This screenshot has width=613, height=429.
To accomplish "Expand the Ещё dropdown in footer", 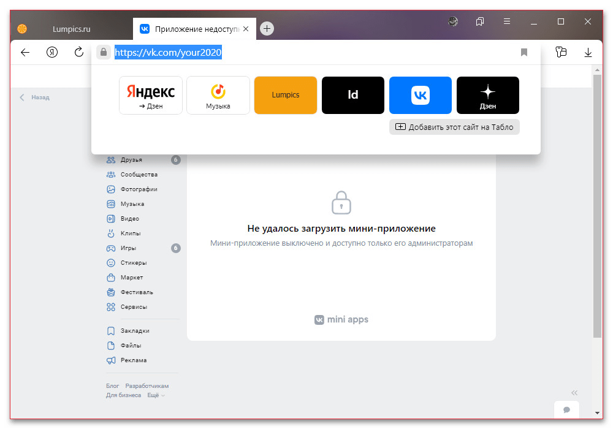I will (155, 395).
